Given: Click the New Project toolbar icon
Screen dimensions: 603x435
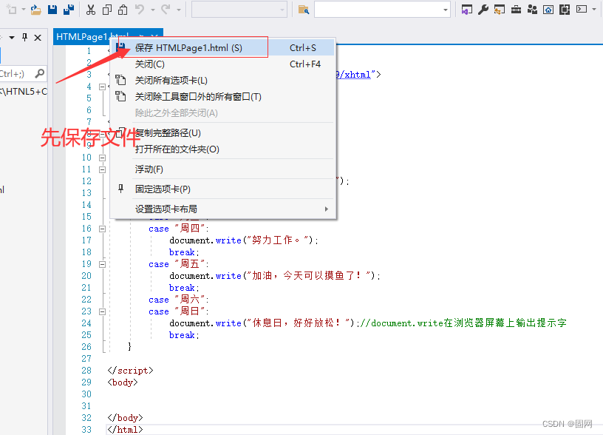Looking at the screenshot, I should coord(11,10).
